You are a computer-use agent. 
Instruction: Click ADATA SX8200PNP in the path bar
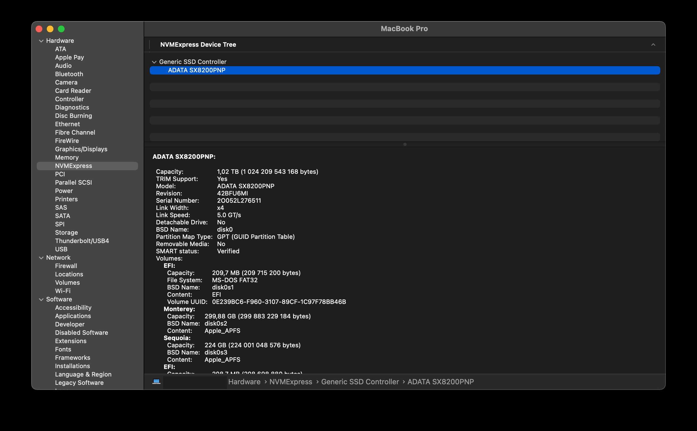tap(441, 382)
